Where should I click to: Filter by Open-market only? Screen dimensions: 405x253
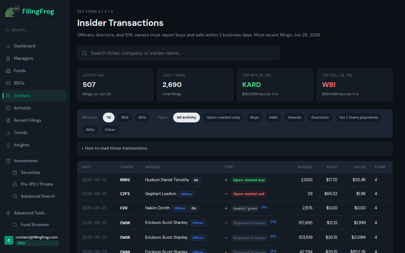223,117
